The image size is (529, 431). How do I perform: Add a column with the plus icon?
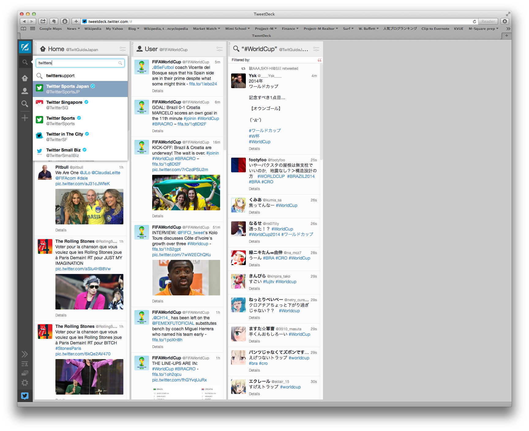pos(25,118)
